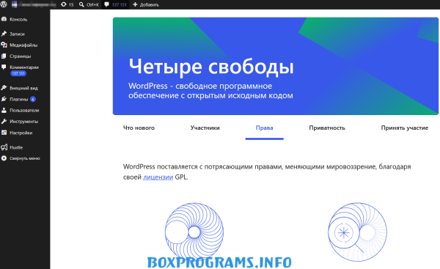
Task: Collapse menu using Свернуть меню arrow icon
Action: click(4, 158)
